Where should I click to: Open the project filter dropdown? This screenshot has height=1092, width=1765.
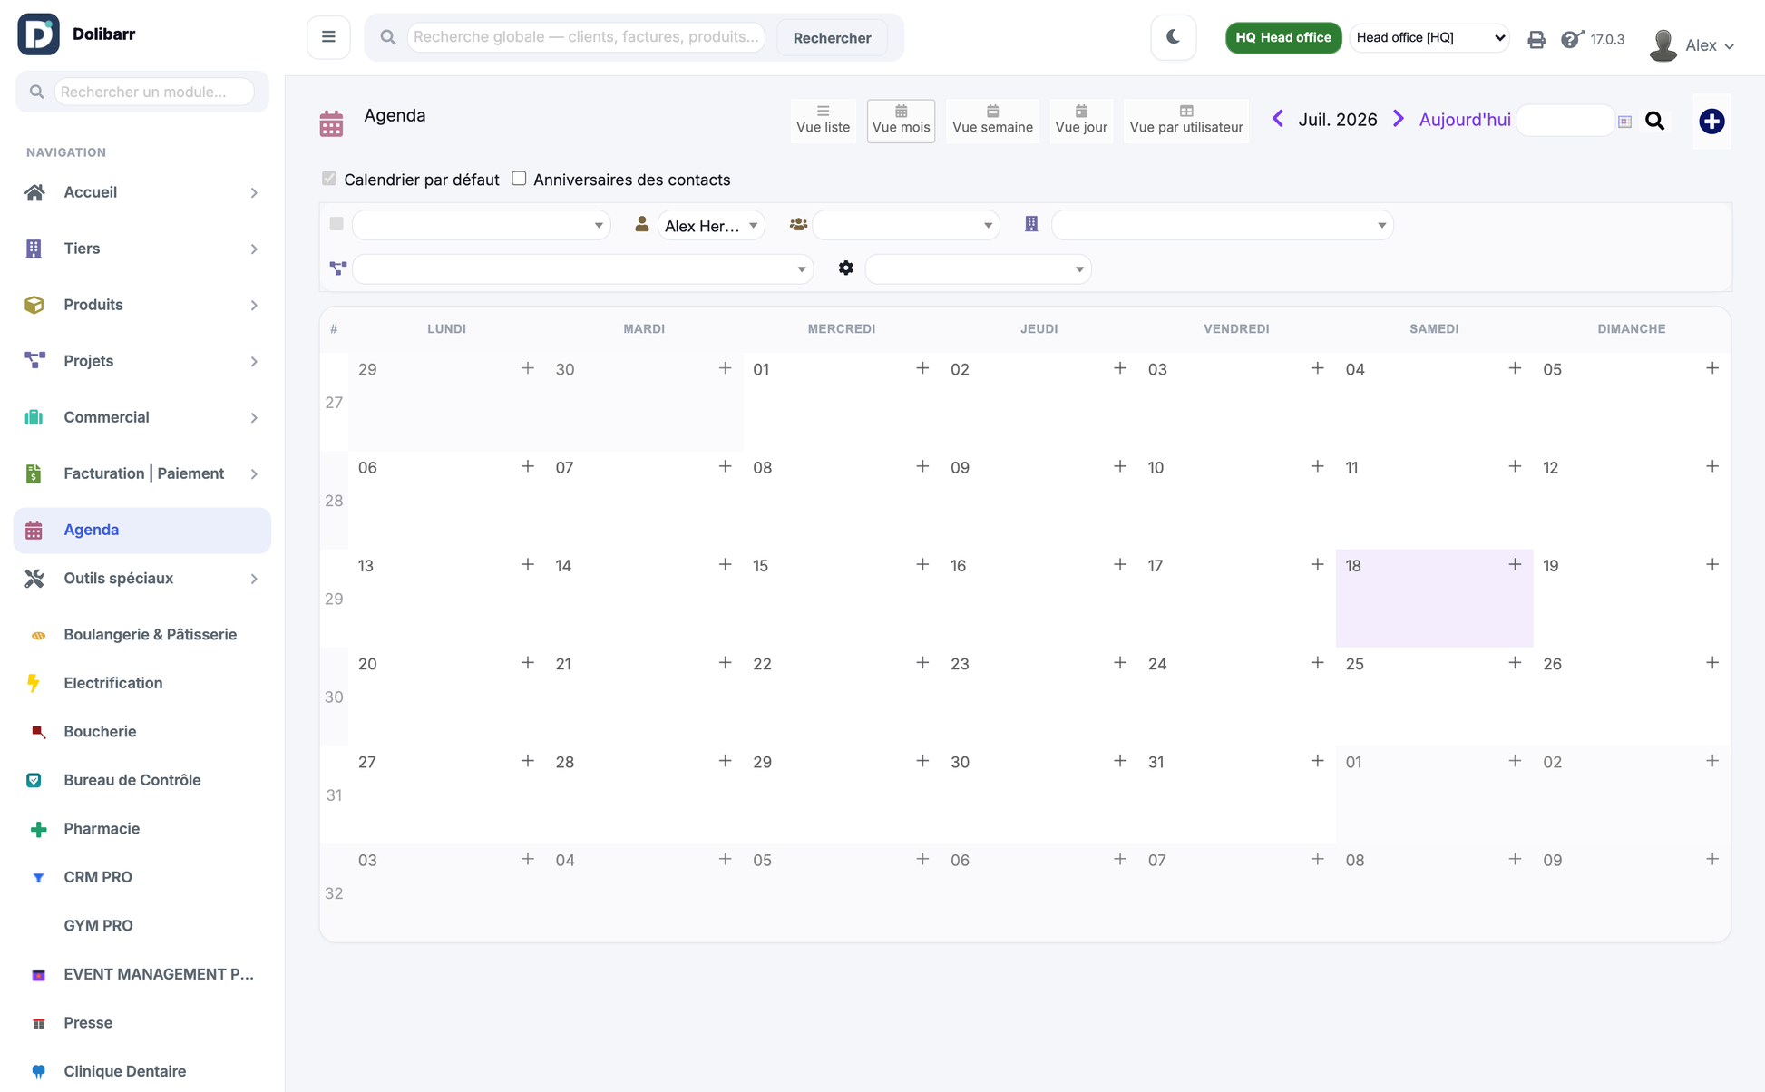[x=582, y=268]
